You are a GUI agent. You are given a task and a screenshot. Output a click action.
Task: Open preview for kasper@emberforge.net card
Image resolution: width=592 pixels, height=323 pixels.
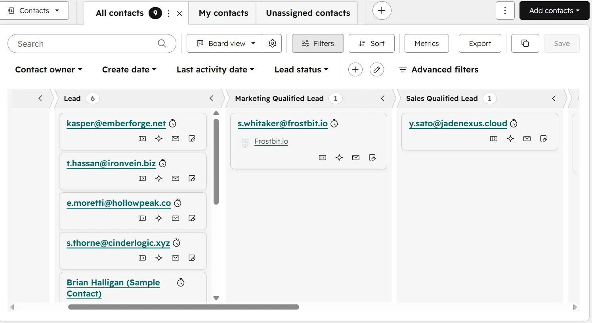(142, 139)
